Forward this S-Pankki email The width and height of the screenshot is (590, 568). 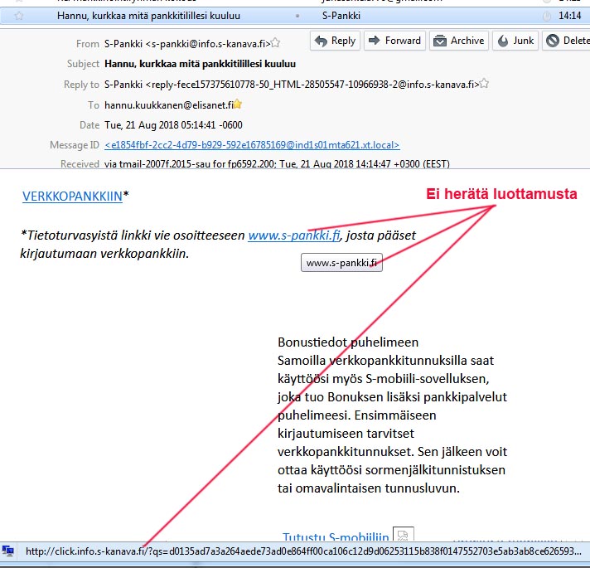coord(394,41)
